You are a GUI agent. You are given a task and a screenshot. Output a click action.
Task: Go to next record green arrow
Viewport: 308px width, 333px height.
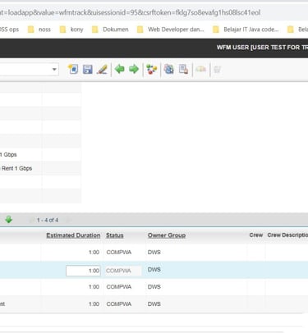pyautogui.click(x=134, y=69)
